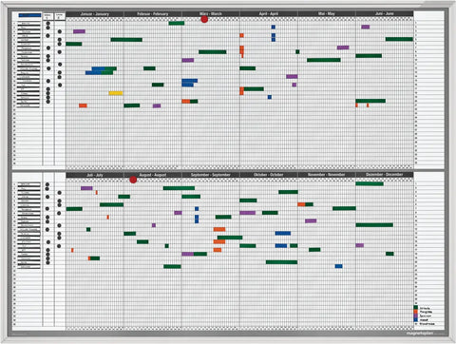Viewport: 456px width, 344px height.
Task: Pick the purple legend color swatch
Action: (x=416, y=315)
